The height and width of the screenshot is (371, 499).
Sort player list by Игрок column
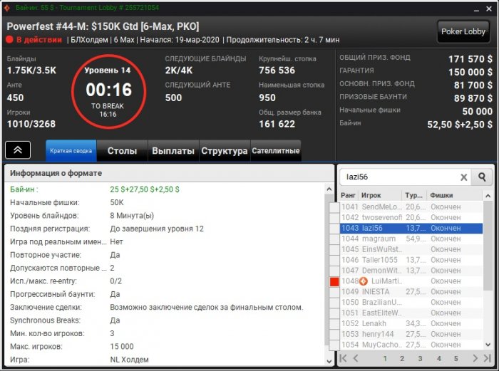coord(380,195)
